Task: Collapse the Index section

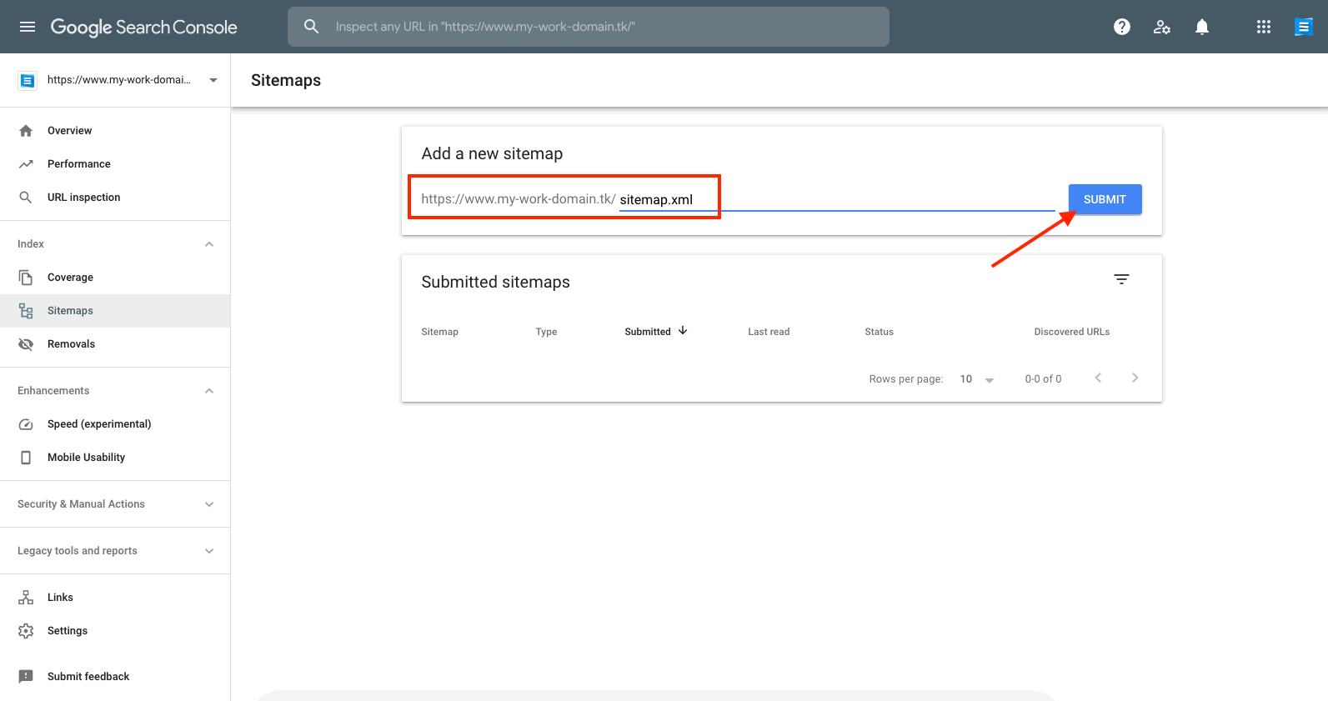Action: [x=209, y=244]
